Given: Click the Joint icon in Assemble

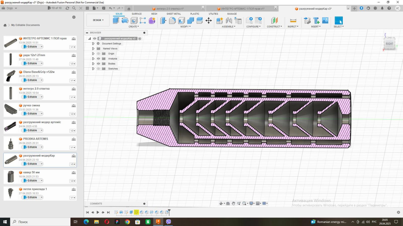Looking at the screenshot, I should pyautogui.click(x=229, y=21).
